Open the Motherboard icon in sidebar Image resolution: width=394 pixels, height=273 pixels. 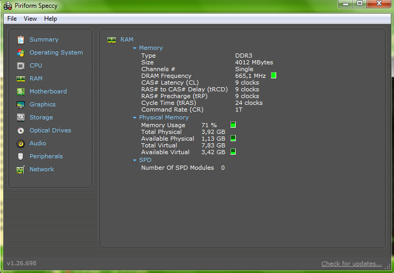click(21, 91)
